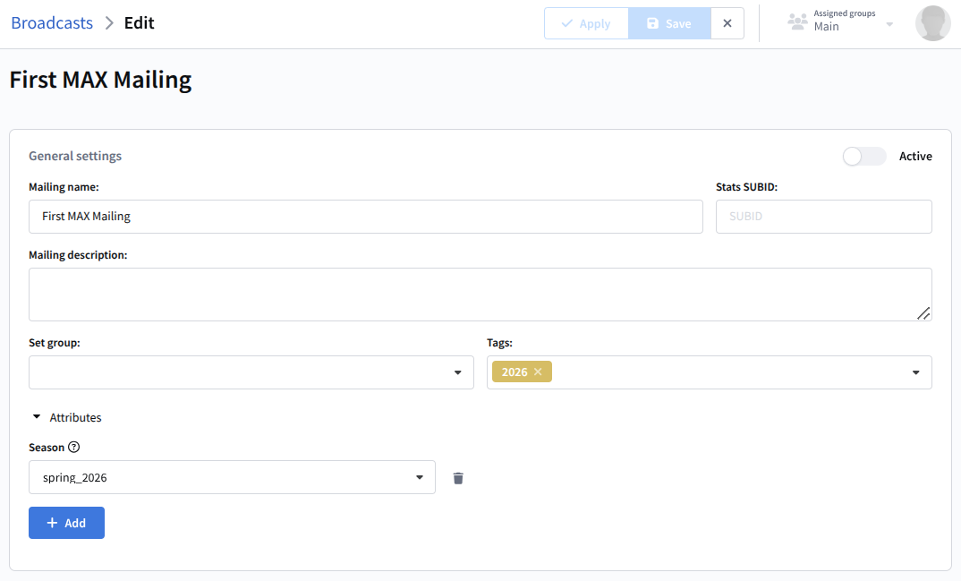The height and width of the screenshot is (581, 961).
Task: Click the X close button near Save
Action: 727,23
